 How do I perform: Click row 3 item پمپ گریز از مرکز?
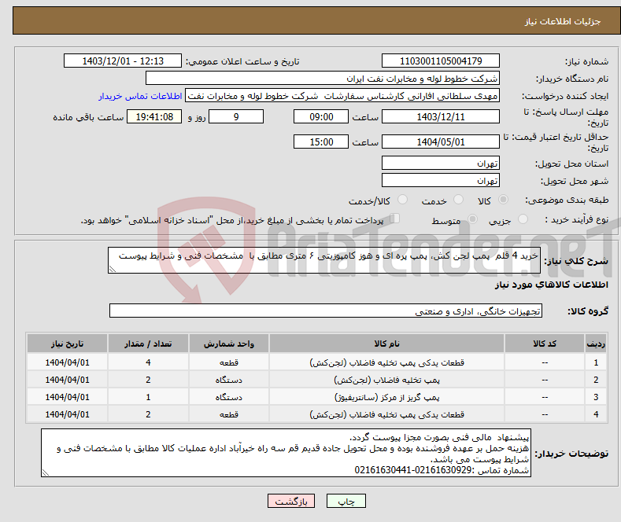[386, 397]
